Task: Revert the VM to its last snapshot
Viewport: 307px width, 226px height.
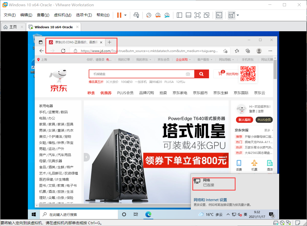Action: point(158,15)
